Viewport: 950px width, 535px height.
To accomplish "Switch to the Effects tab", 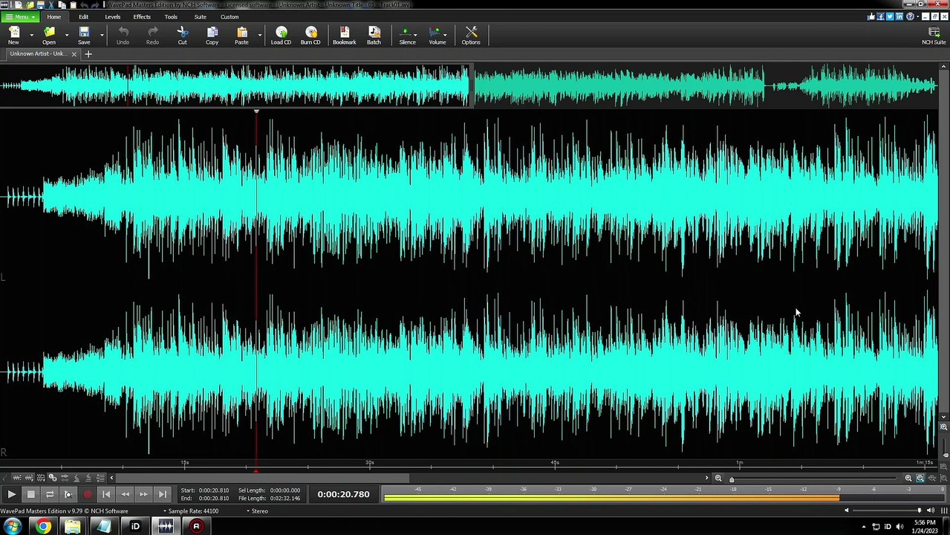I will coord(142,16).
